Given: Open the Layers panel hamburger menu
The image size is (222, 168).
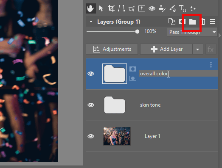Looking at the screenshot, I should (x=213, y=22).
